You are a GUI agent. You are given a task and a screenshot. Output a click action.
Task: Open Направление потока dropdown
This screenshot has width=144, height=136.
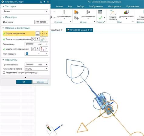[36, 69]
